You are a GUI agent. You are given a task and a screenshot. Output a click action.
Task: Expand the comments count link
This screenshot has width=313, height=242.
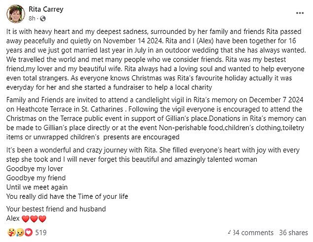click(250, 233)
